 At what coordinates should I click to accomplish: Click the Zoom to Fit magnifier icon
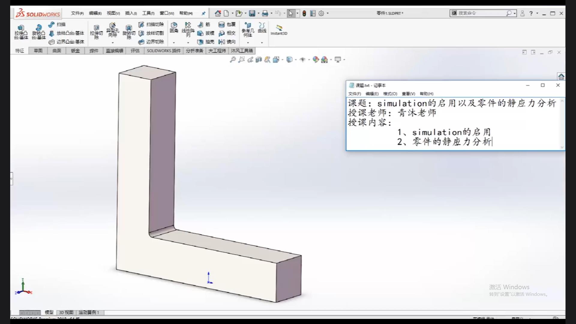click(x=232, y=60)
